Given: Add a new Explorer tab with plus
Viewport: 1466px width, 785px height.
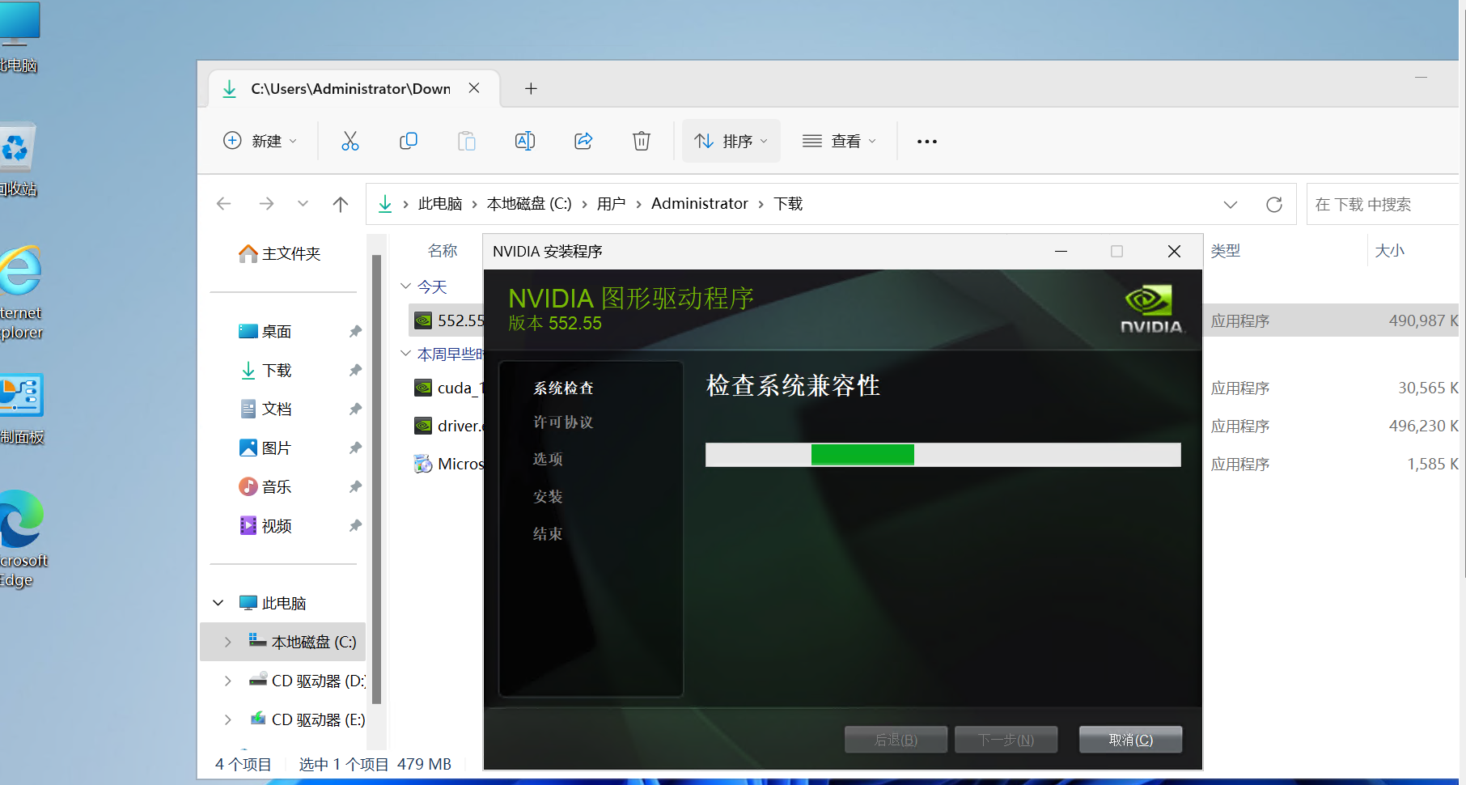Looking at the screenshot, I should coord(531,89).
